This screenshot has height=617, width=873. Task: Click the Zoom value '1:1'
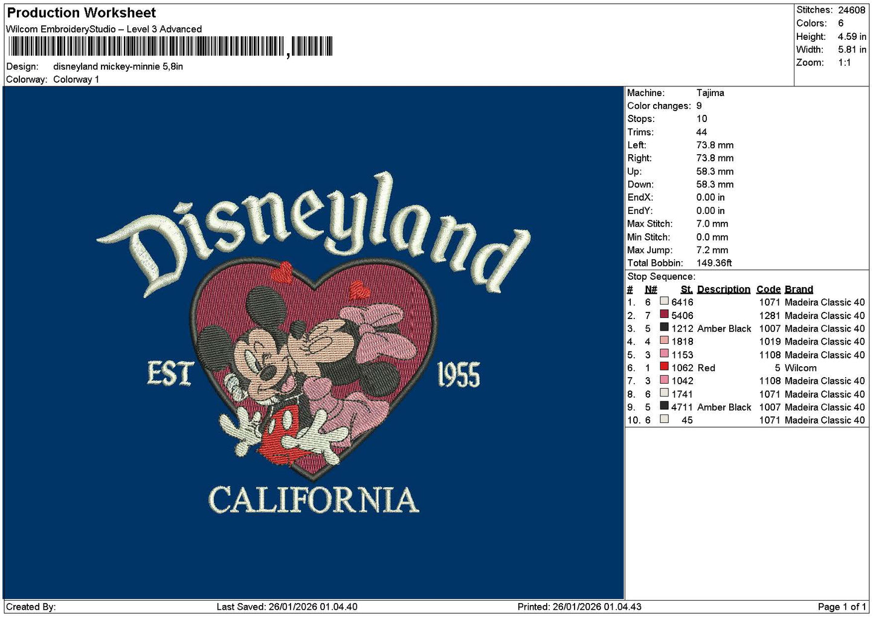[844, 62]
